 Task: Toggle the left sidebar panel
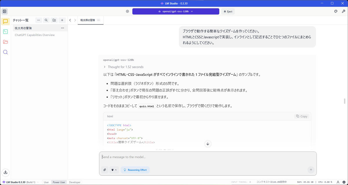coord(5,11)
